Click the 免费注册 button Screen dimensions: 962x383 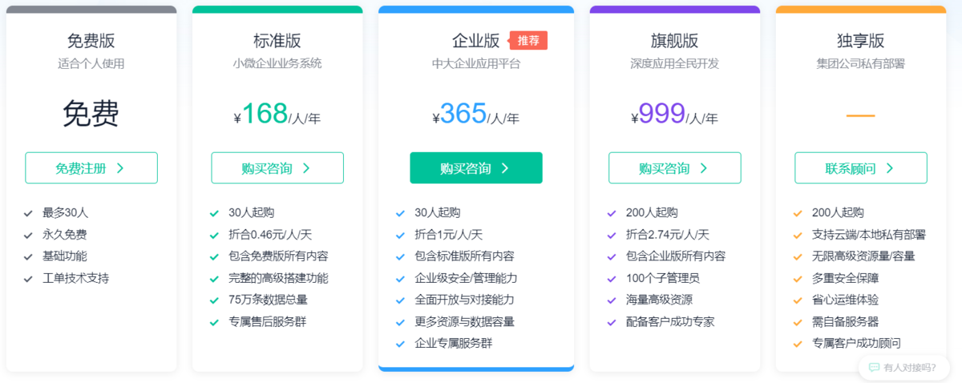pos(91,168)
